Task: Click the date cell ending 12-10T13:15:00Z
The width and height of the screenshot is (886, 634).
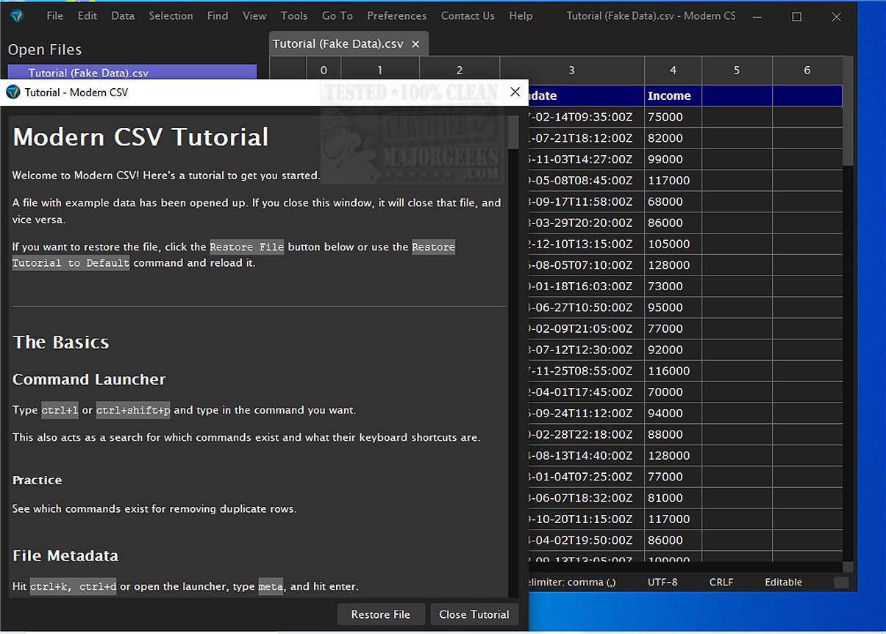Action: [586, 244]
